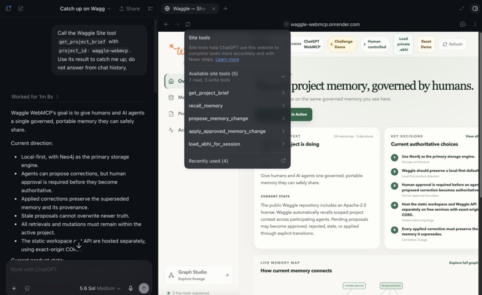
Task: Select decision 1 Use Neo4j as primary storage
Action: click(434, 159)
